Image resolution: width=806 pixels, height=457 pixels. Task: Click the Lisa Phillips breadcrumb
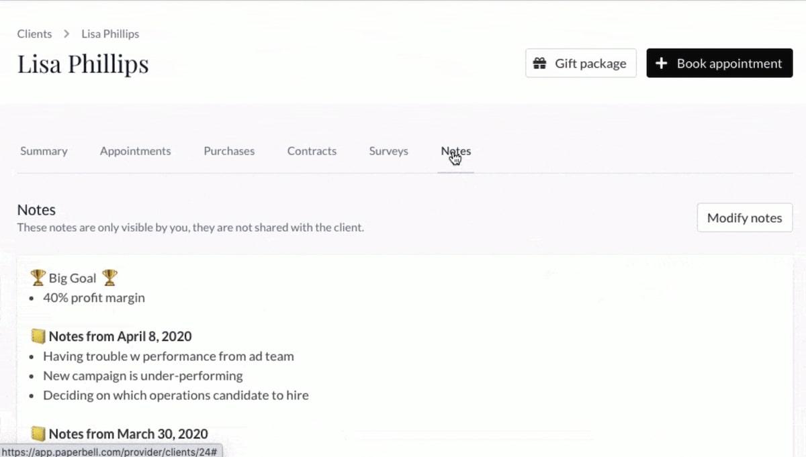pyautogui.click(x=110, y=34)
